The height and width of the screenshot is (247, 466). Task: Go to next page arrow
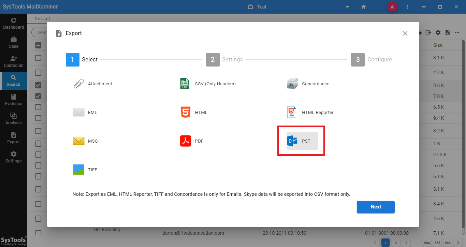pyautogui.click(x=458, y=243)
